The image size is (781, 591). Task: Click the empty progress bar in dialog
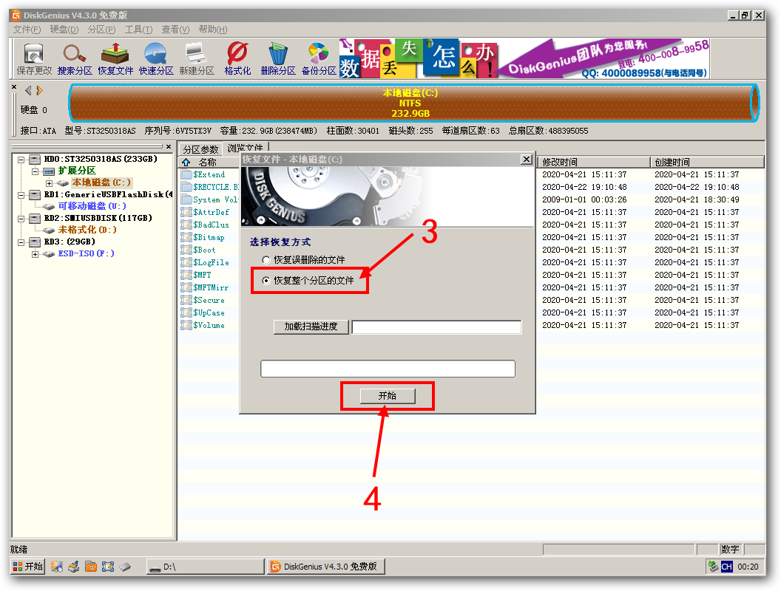[388, 369]
